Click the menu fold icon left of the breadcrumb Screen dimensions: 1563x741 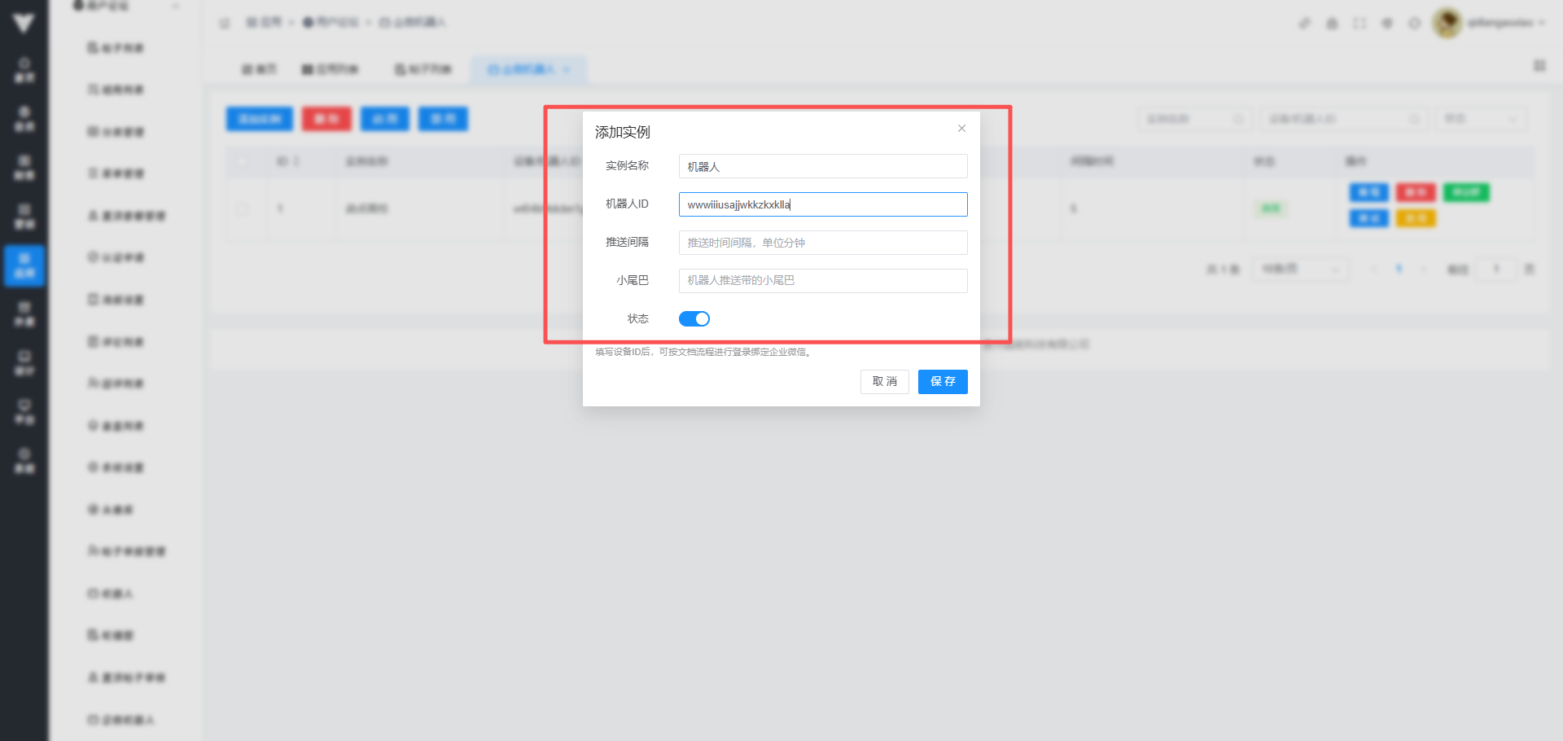(225, 23)
